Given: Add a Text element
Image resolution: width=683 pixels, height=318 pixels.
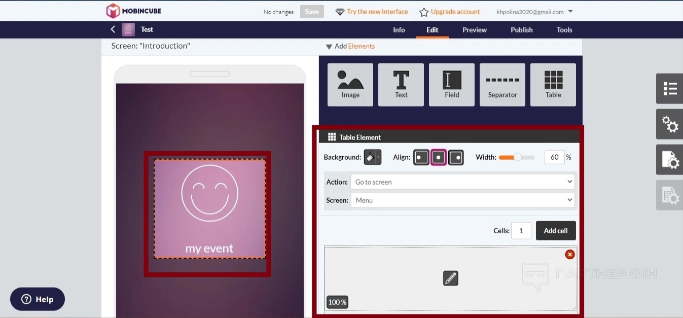Looking at the screenshot, I should click(401, 85).
